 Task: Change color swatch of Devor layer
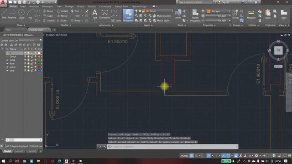[39, 56]
